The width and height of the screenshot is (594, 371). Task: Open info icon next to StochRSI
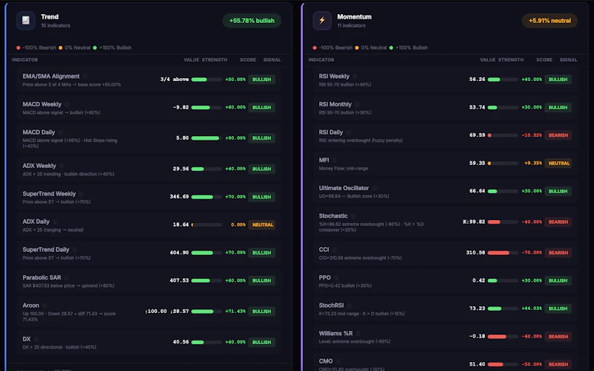tap(349, 306)
